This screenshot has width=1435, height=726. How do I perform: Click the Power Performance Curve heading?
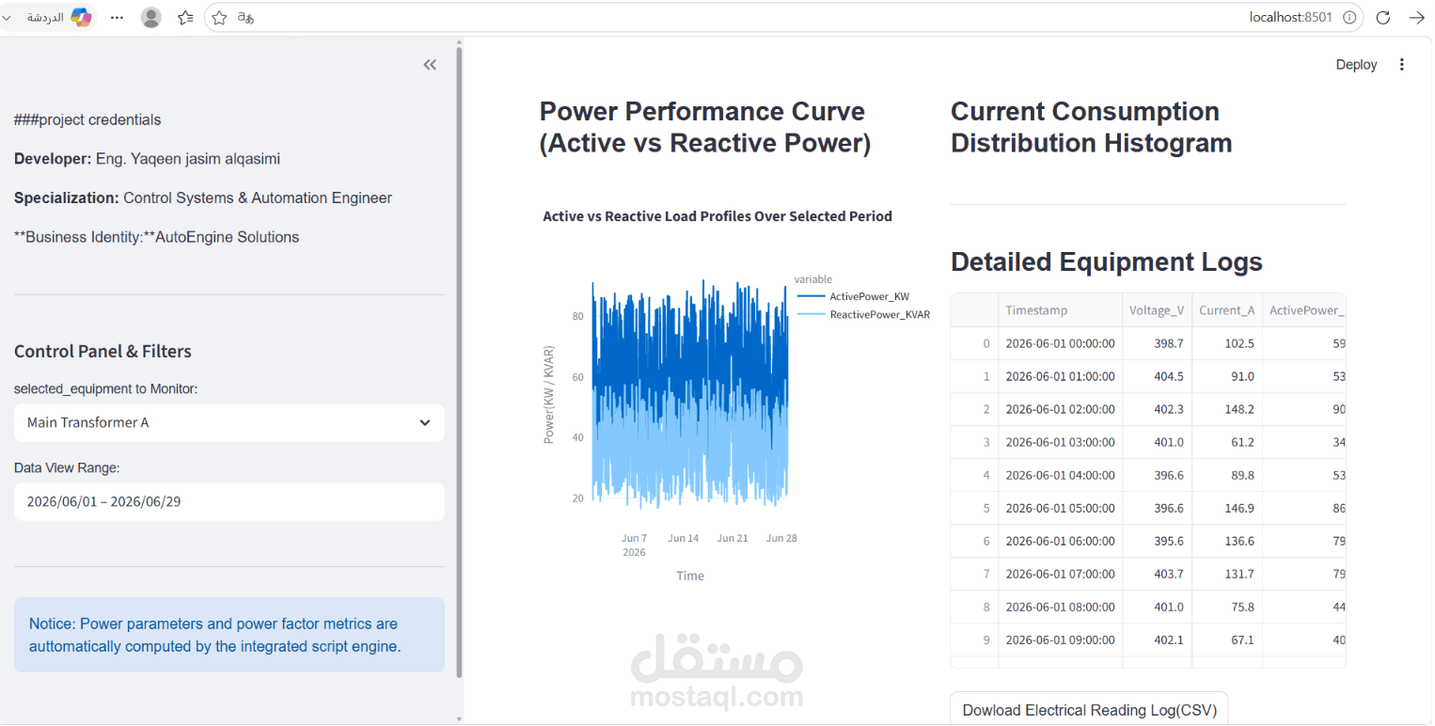tap(705, 127)
